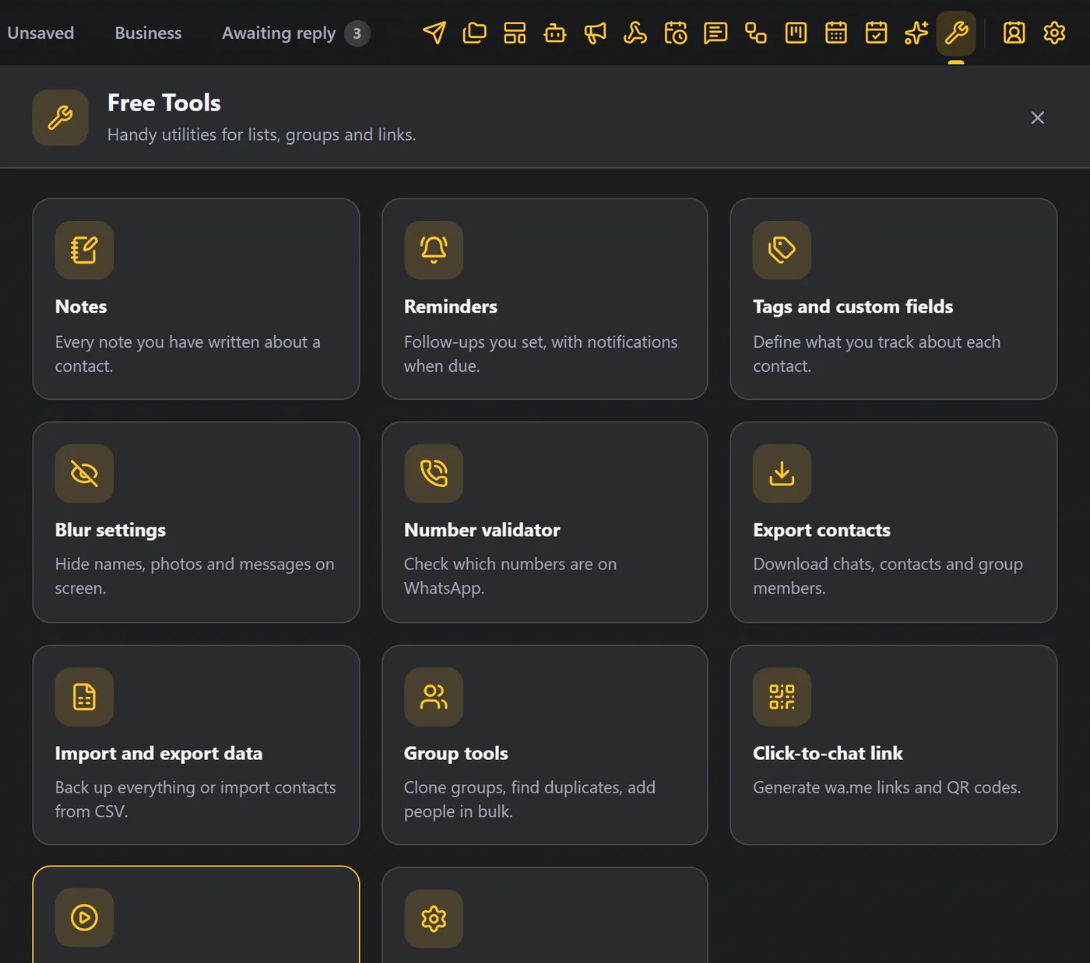Screen dimensions: 1090x963
Task: Open the settings gear in top toolbar
Action: pyautogui.click(x=1054, y=33)
